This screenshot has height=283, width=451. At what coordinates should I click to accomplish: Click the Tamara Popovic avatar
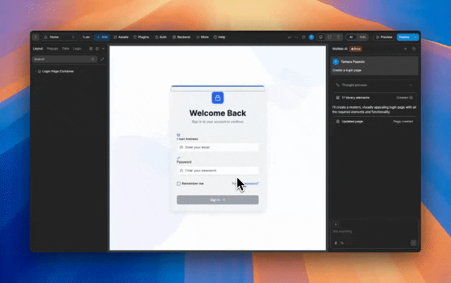pyautogui.click(x=335, y=61)
